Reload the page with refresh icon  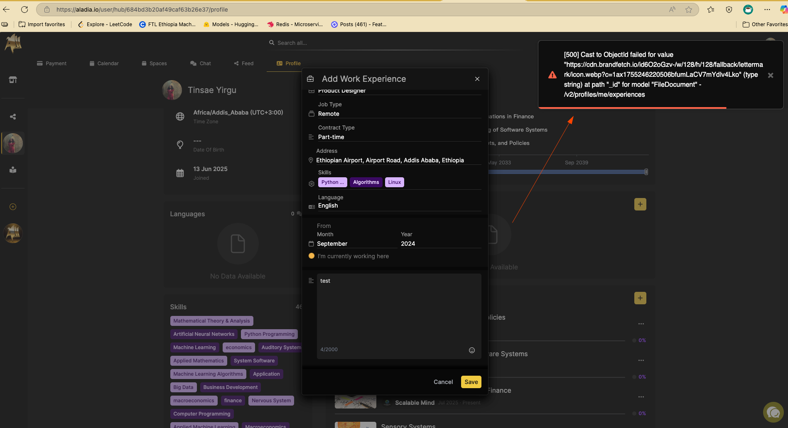coord(25,10)
